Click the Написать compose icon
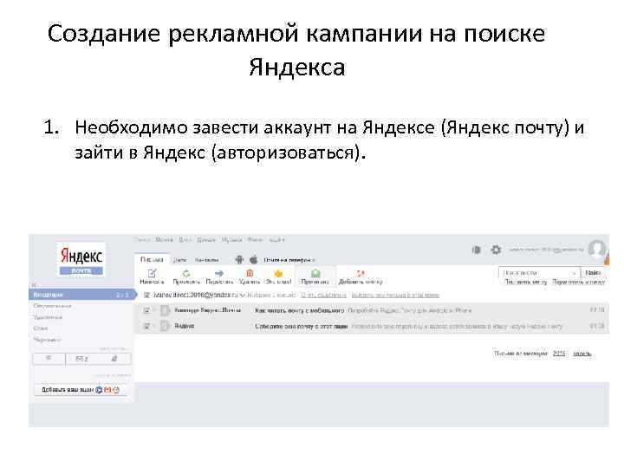 point(152,273)
